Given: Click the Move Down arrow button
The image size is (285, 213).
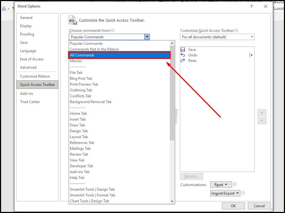Looking at the screenshot, I should 262,121.
